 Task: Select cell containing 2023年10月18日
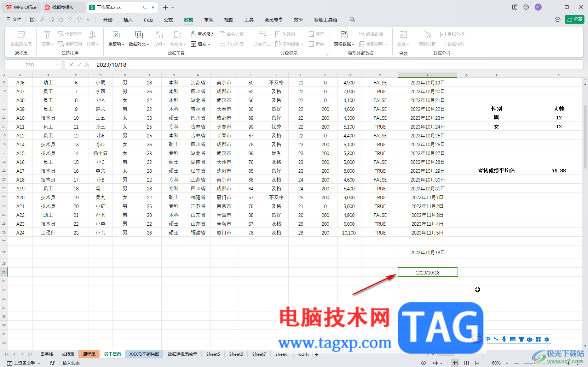[x=427, y=253]
